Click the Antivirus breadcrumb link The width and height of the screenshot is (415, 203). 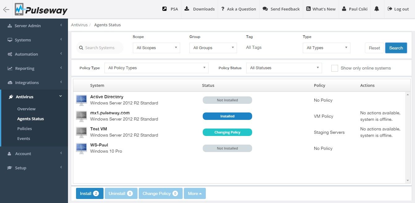coord(79,25)
